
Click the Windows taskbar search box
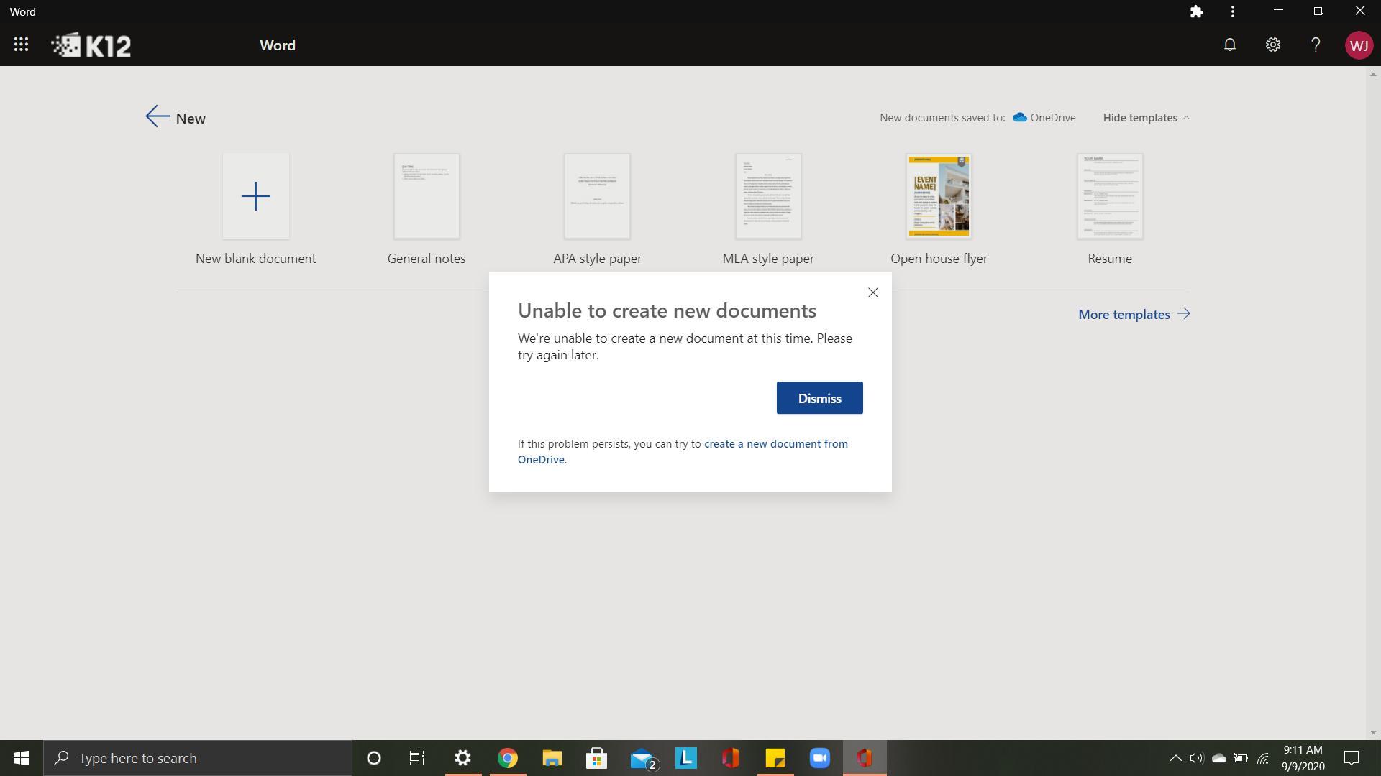pos(198,758)
